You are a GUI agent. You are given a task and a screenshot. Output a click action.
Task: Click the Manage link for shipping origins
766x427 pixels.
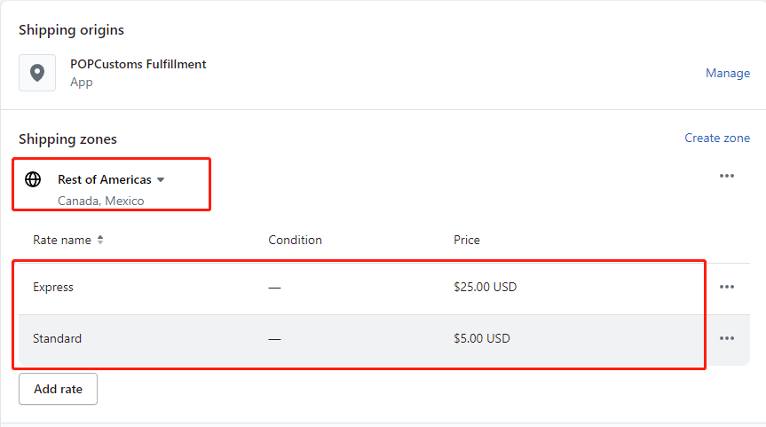[728, 73]
